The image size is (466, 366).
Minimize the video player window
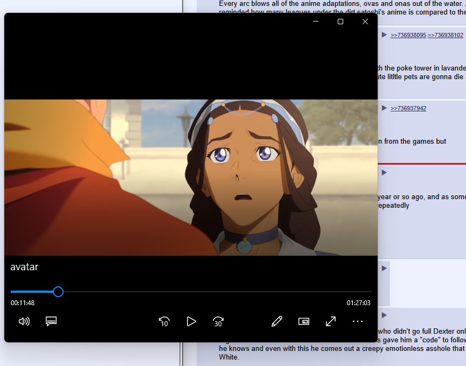(x=316, y=22)
